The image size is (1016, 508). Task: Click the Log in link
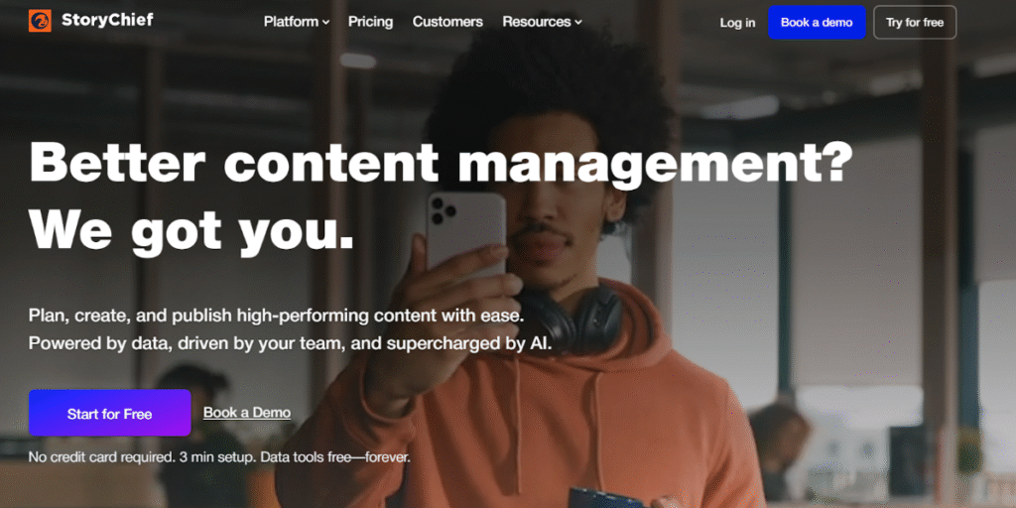737,23
